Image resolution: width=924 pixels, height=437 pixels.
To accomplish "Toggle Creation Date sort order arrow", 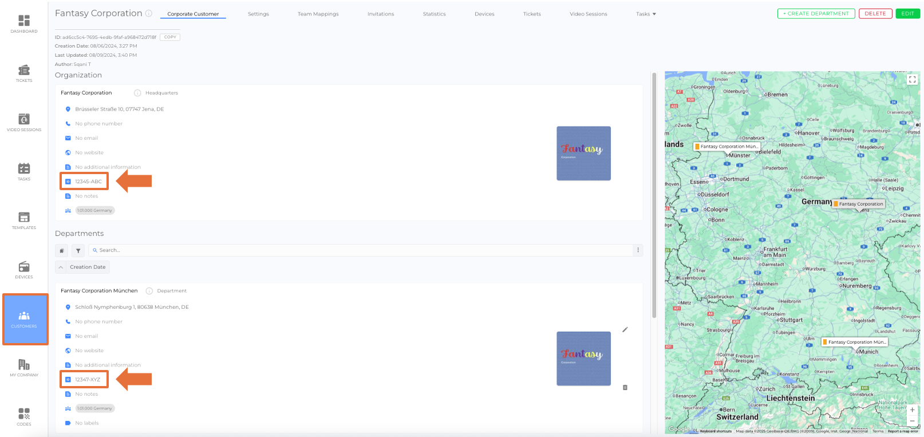I will click(61, 267).
